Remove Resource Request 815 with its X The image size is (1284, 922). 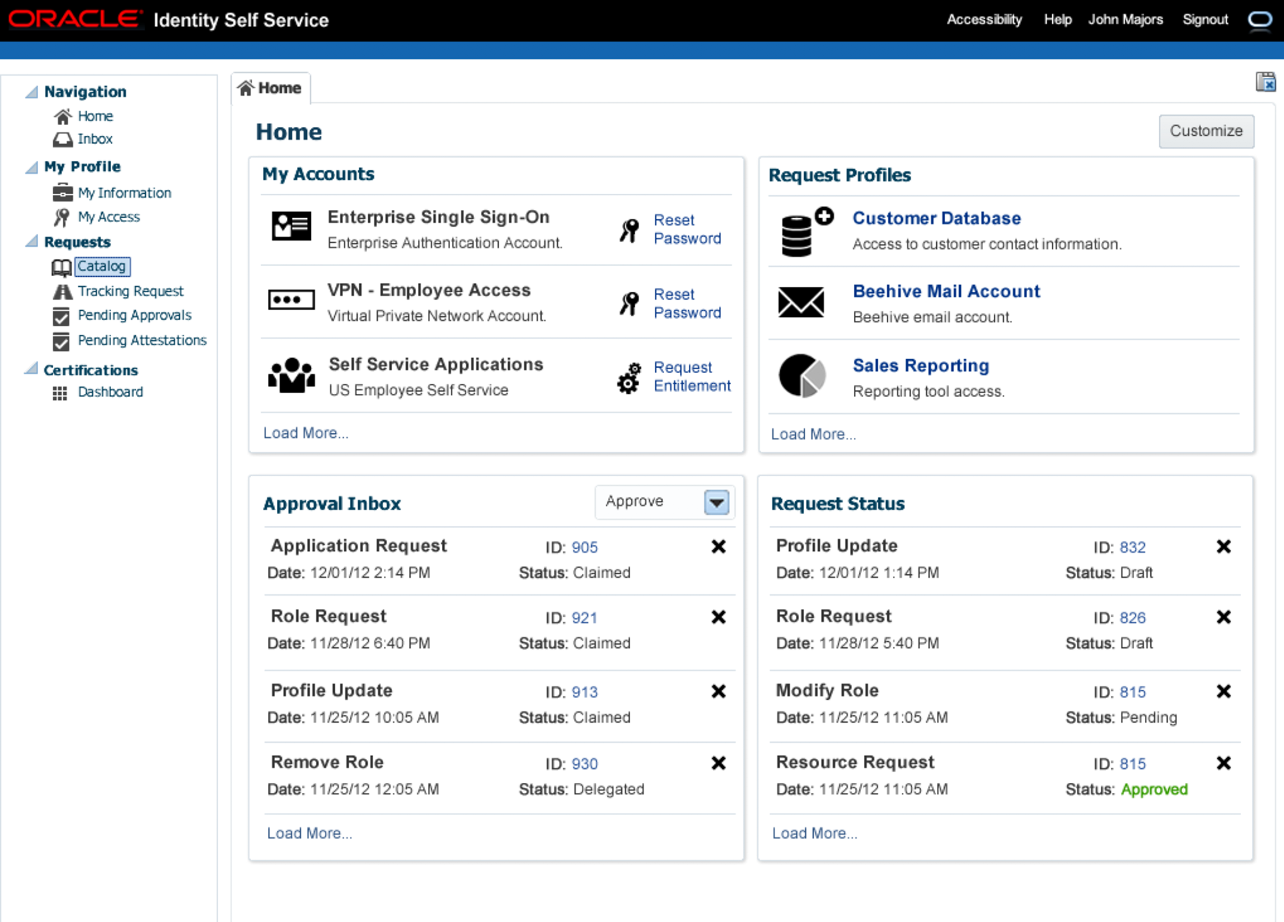(x=1224, y=763)
